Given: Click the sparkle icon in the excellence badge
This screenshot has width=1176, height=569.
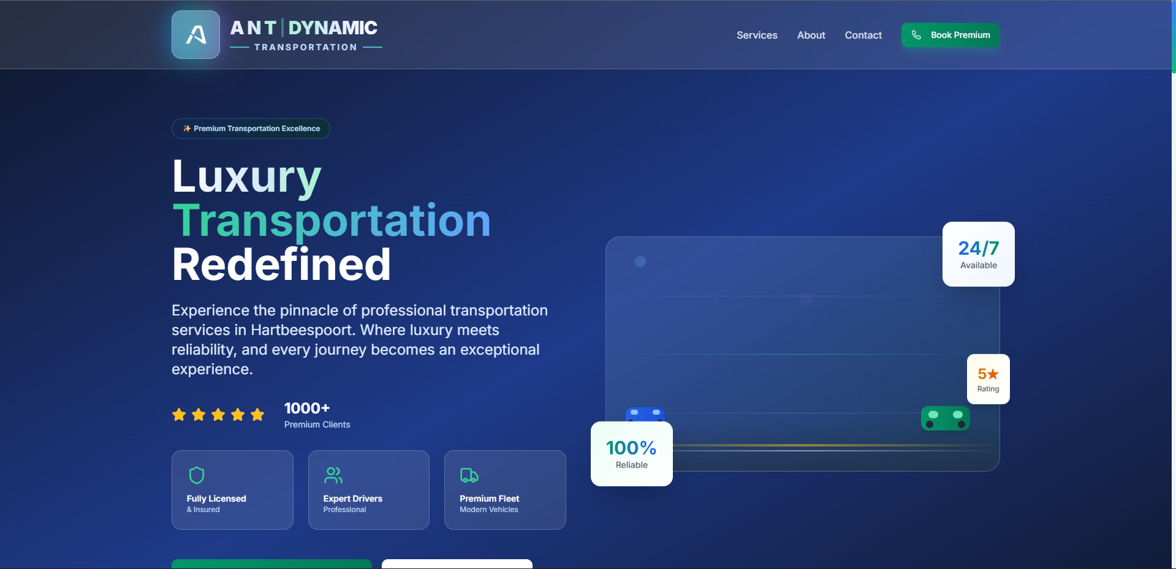Looking at the screenshot, I should click(x=186, y=129).
